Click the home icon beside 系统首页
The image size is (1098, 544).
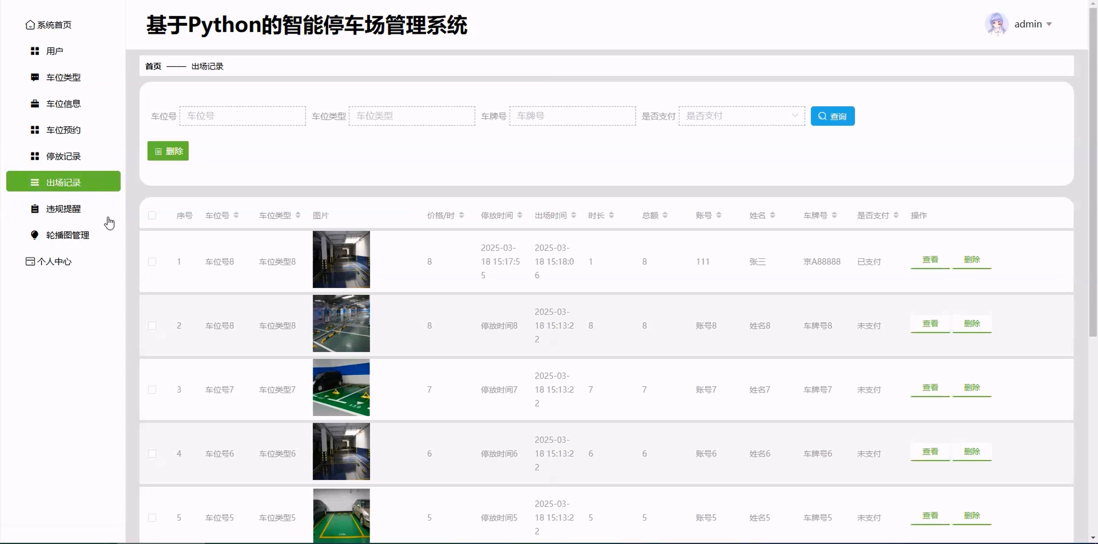[x=30, y=25]
